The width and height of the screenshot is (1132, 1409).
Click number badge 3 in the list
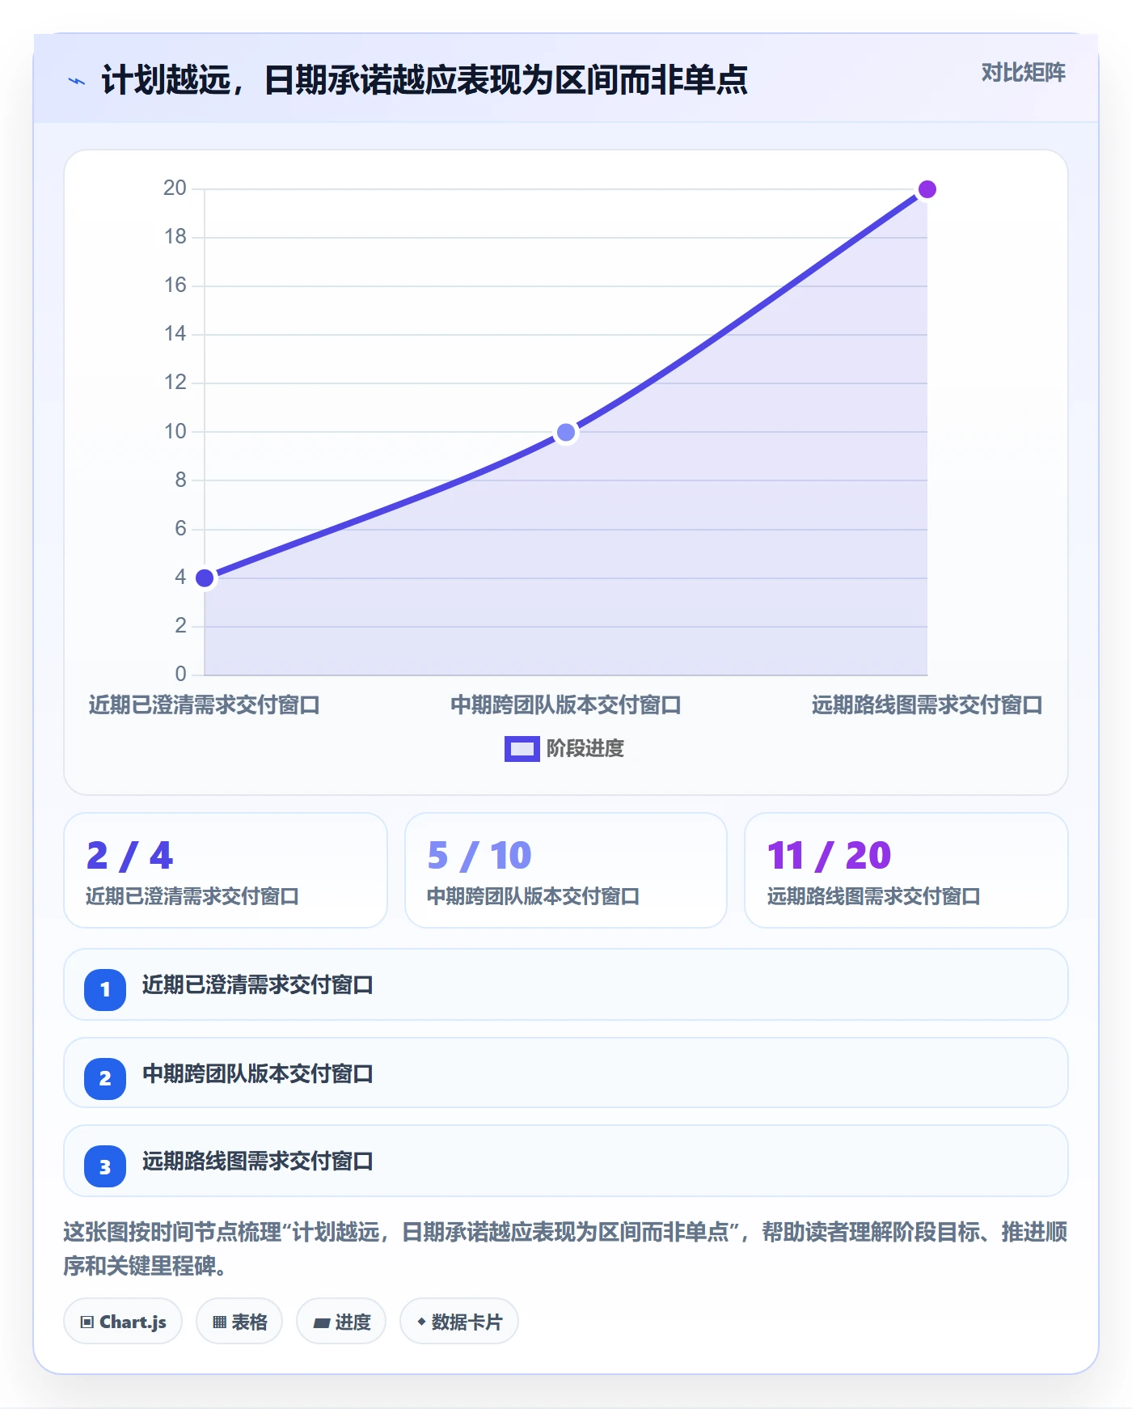(x=105, y=1166)
